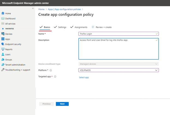
Task: Click the step 4 circle icon
Action: 93,27
